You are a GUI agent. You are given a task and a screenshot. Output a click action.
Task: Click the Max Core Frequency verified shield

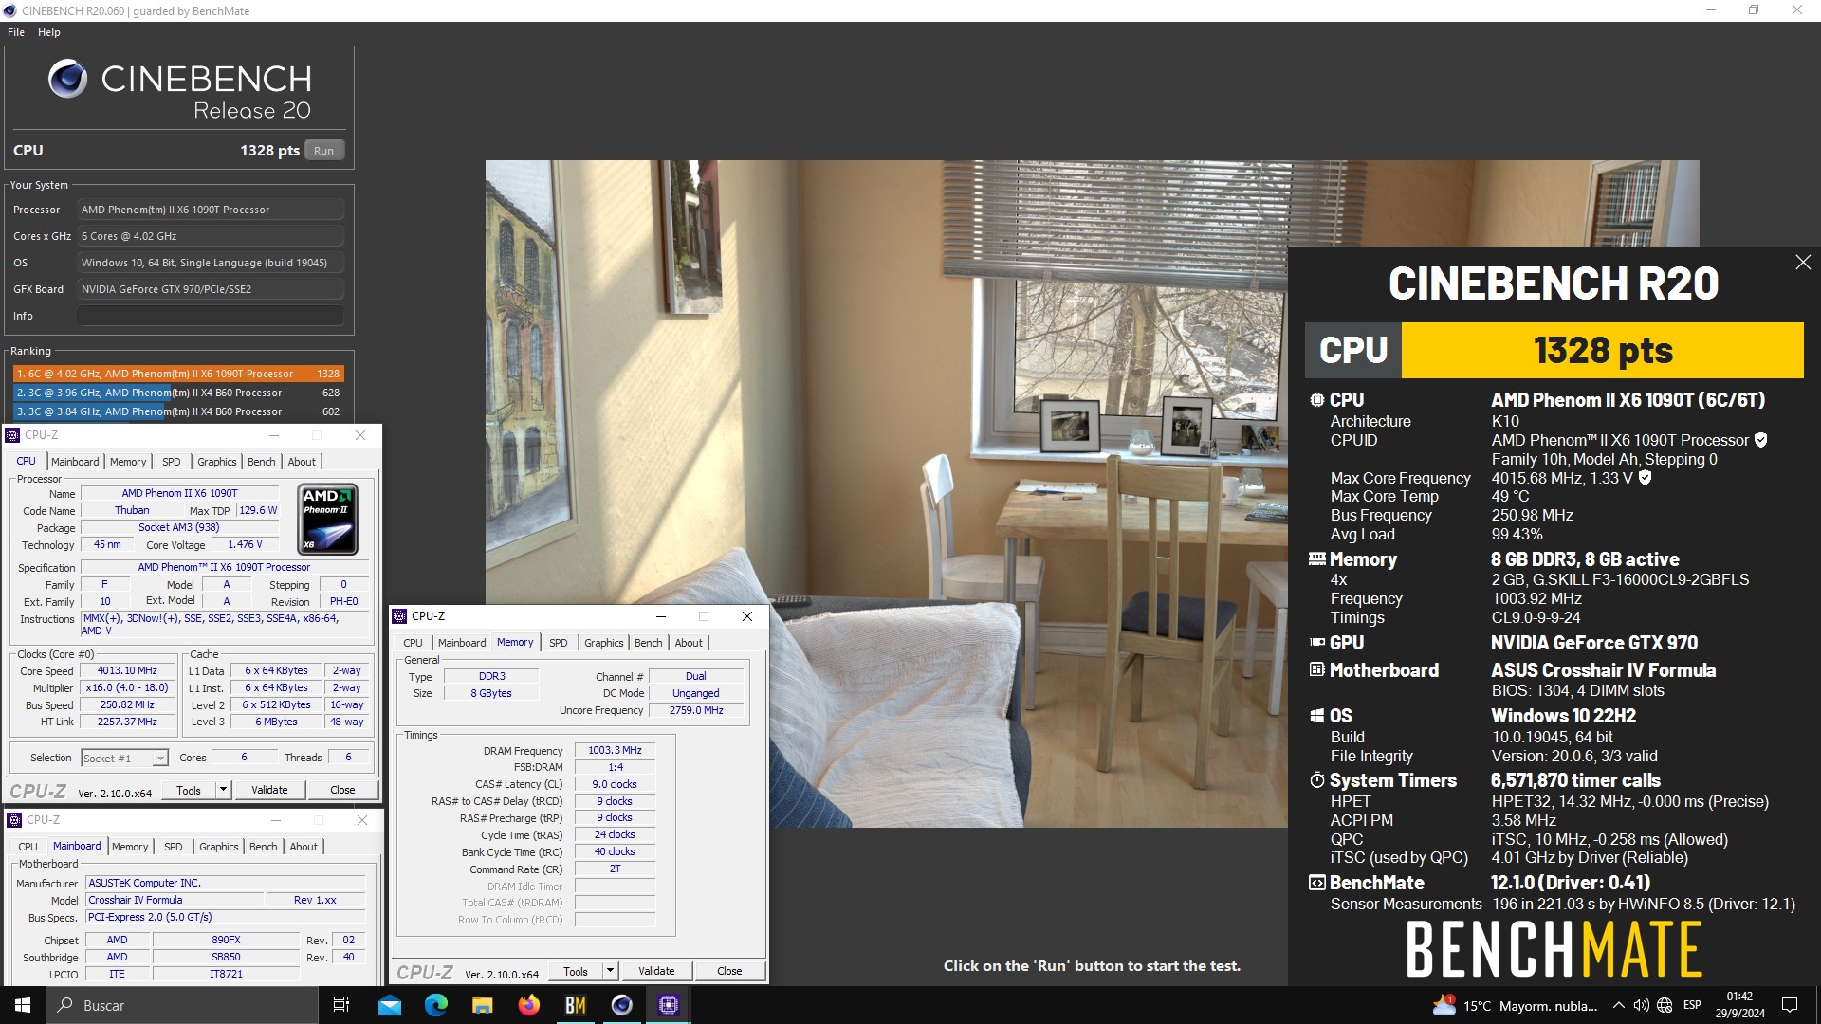coord(1646,478)
